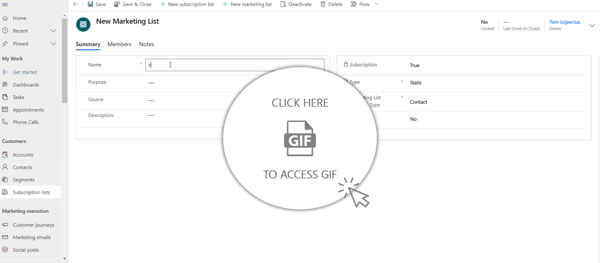
Task: Click the Description field value
Action: 151,115
